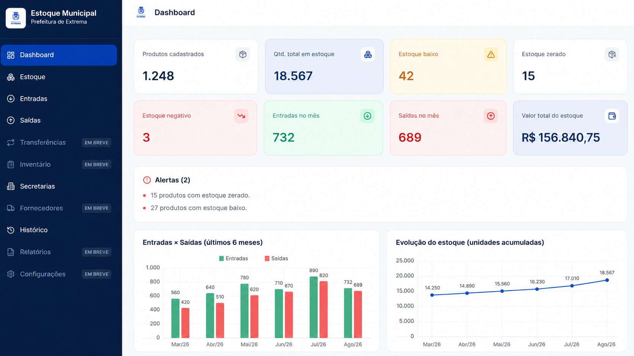Click the R$ 156.840,75 total value
Viewport: 634px width, 356px height.
560,137
